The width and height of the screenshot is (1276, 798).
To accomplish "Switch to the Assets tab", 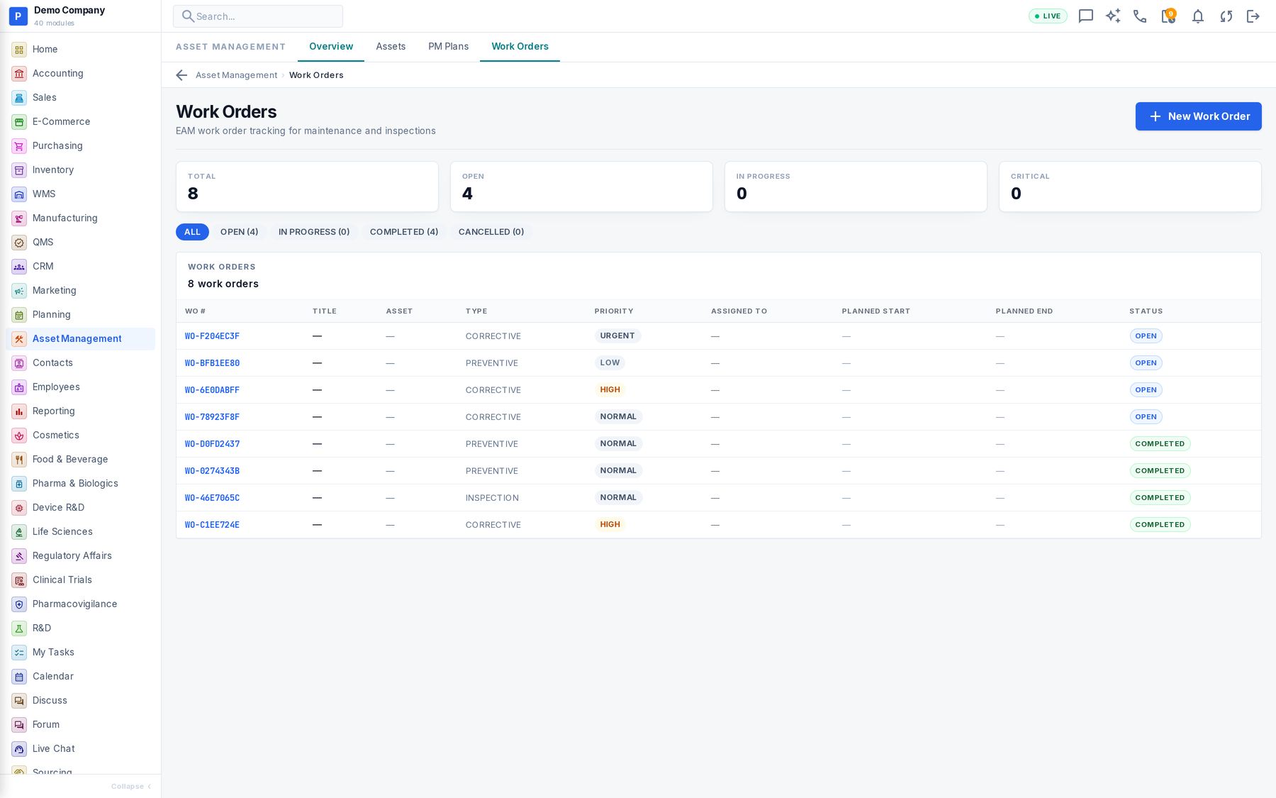I will tap(391, 47).
